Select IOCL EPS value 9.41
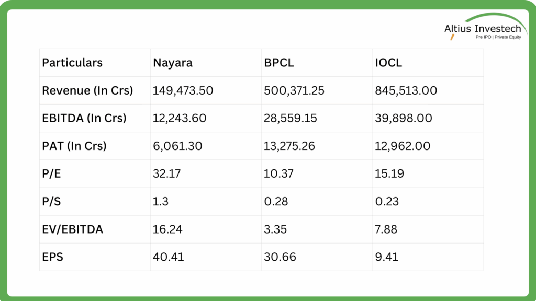 (386, 257)
